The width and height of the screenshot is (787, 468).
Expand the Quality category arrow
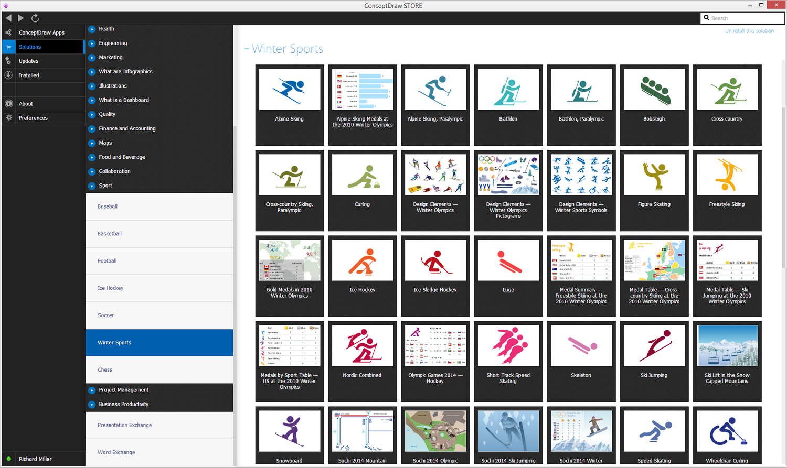[92, 114]
